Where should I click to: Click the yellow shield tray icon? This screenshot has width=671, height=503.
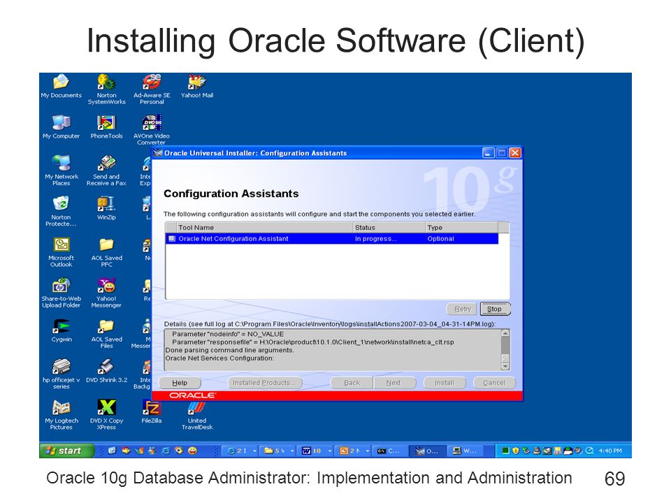pyautogui.click(x=516, y=451)
